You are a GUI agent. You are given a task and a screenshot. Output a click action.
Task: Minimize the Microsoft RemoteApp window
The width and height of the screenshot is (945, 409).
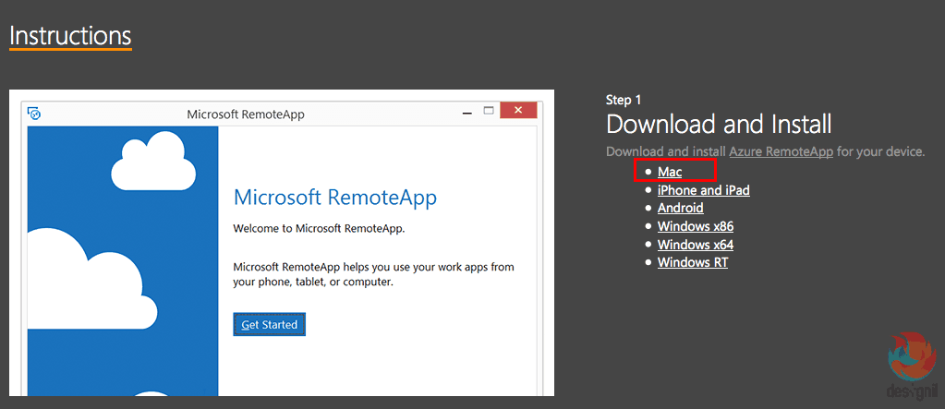click(467, 112)
